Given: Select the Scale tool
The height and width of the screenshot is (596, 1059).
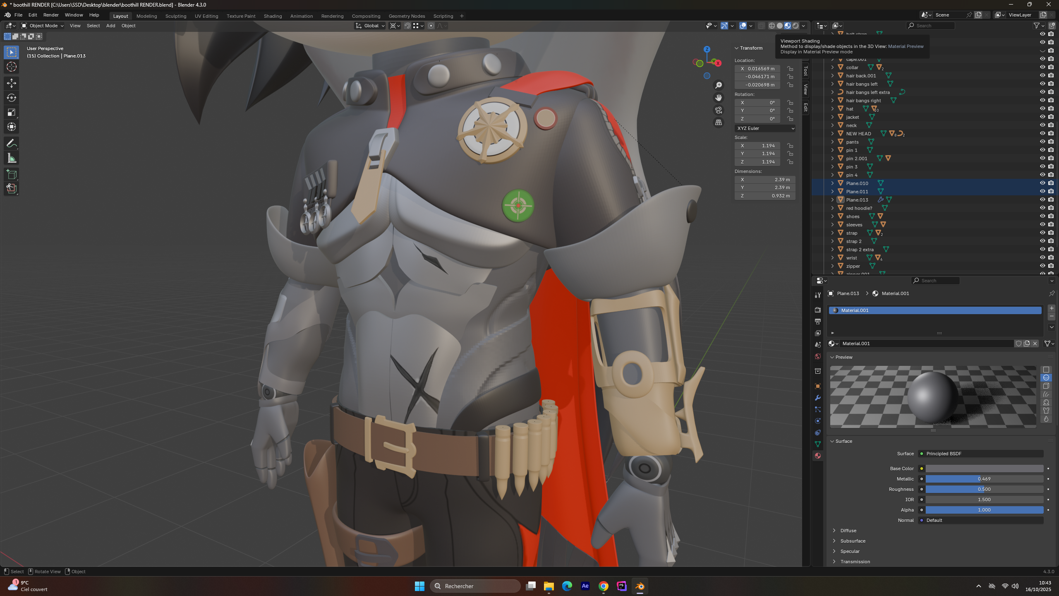Looking at the screenshot, I should click(x=12, y=112).
